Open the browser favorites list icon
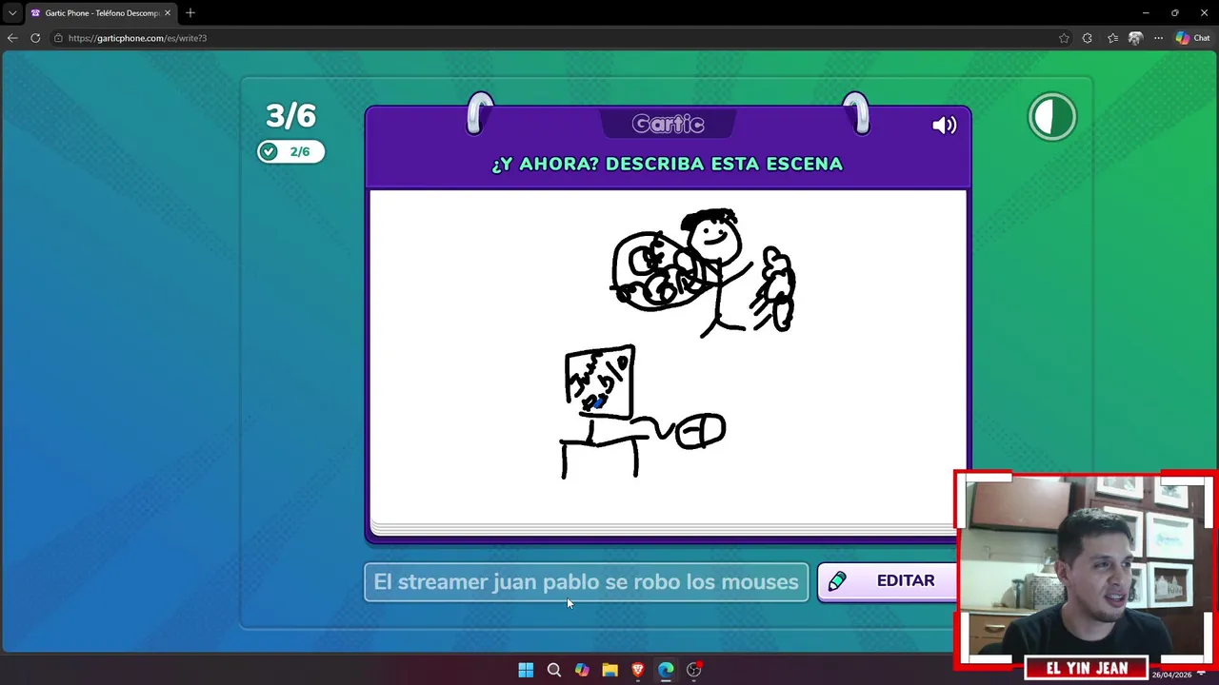The height and width of the screenshot is (685, 1219). pos(1112,38)
